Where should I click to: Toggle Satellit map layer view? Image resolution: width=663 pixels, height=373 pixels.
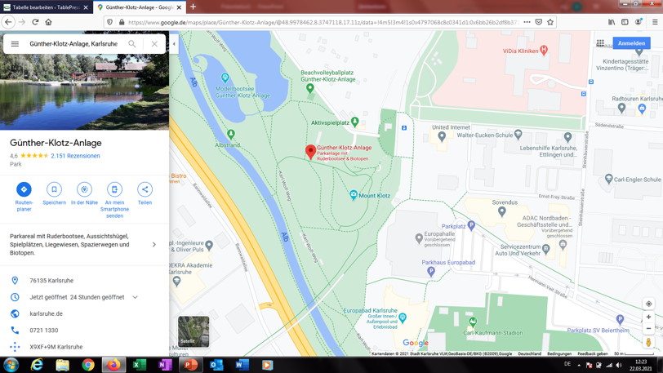194,331
